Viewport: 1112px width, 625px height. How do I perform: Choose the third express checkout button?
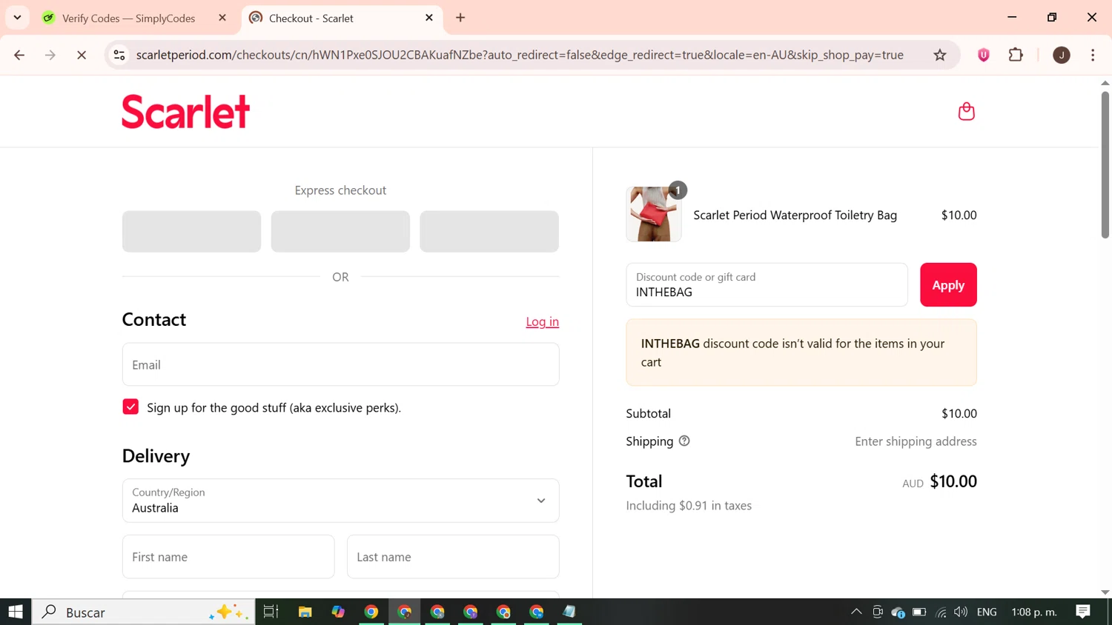[489, 231]
